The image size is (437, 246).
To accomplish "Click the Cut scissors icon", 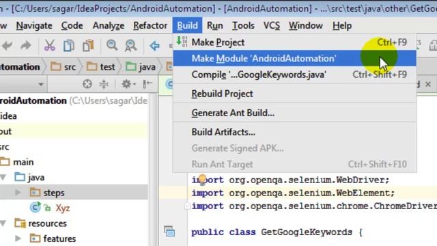I will pos(50,45).
